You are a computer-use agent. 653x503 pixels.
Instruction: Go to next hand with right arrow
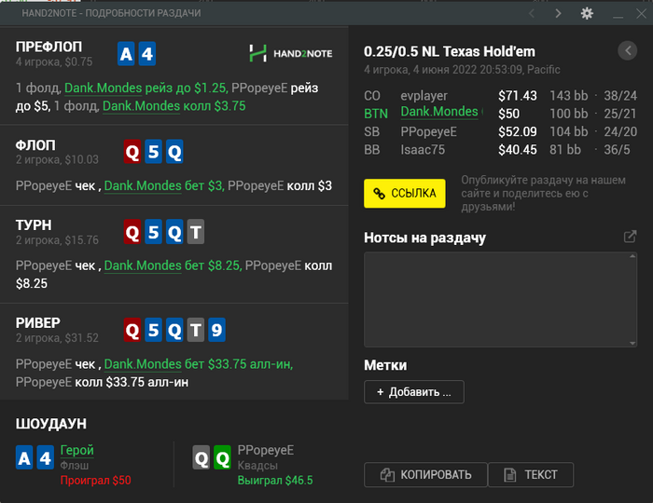pos(559,13)
